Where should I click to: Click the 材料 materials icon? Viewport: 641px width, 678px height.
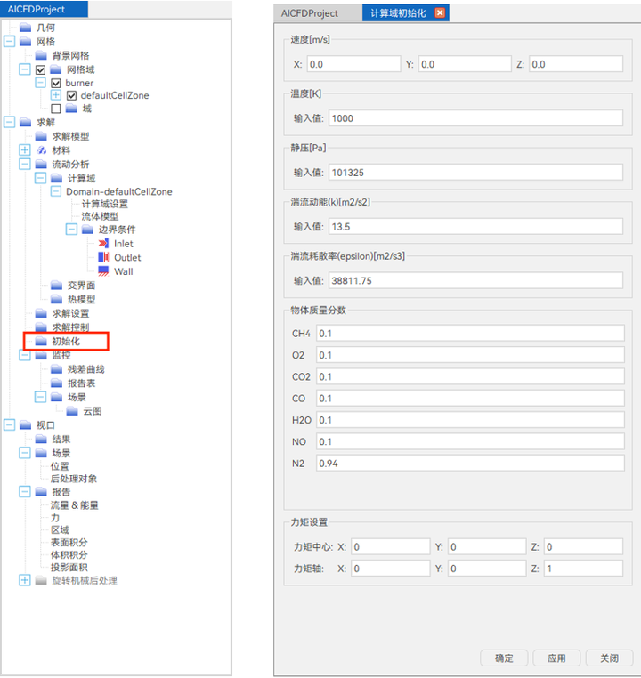point(42,150)
